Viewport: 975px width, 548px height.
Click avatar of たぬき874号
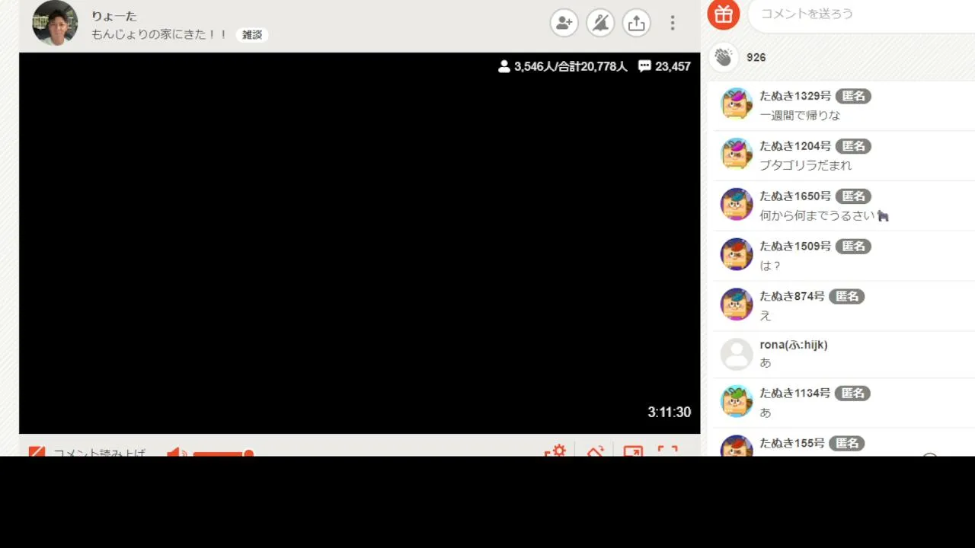737,304
